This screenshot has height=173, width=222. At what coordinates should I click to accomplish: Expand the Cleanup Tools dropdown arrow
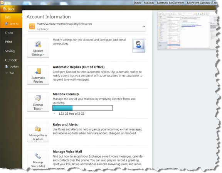pos(42,109)
